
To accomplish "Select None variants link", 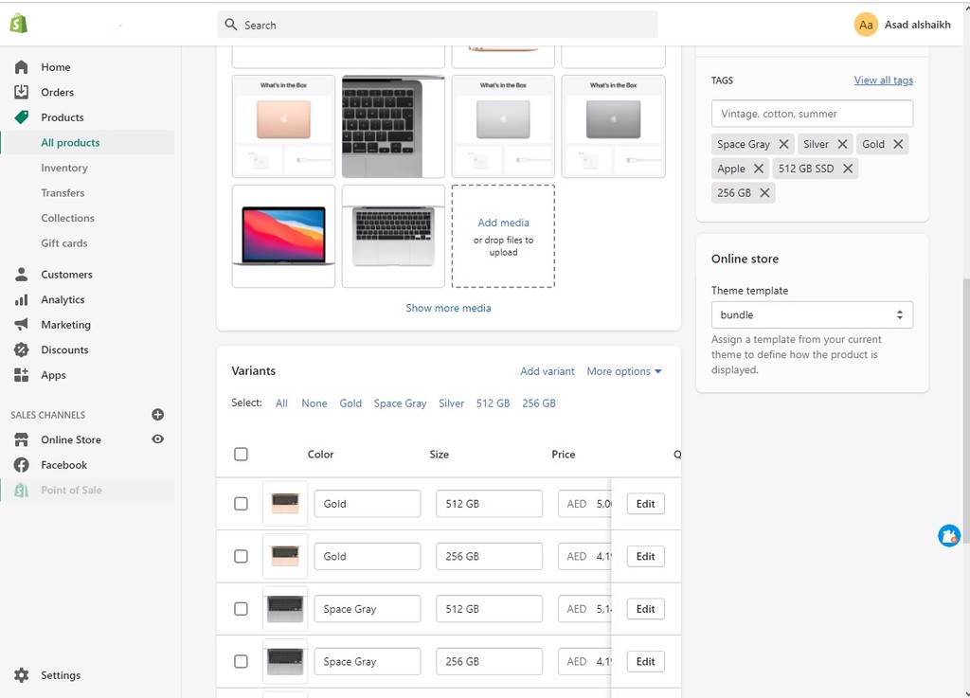I will click(314, 403).
